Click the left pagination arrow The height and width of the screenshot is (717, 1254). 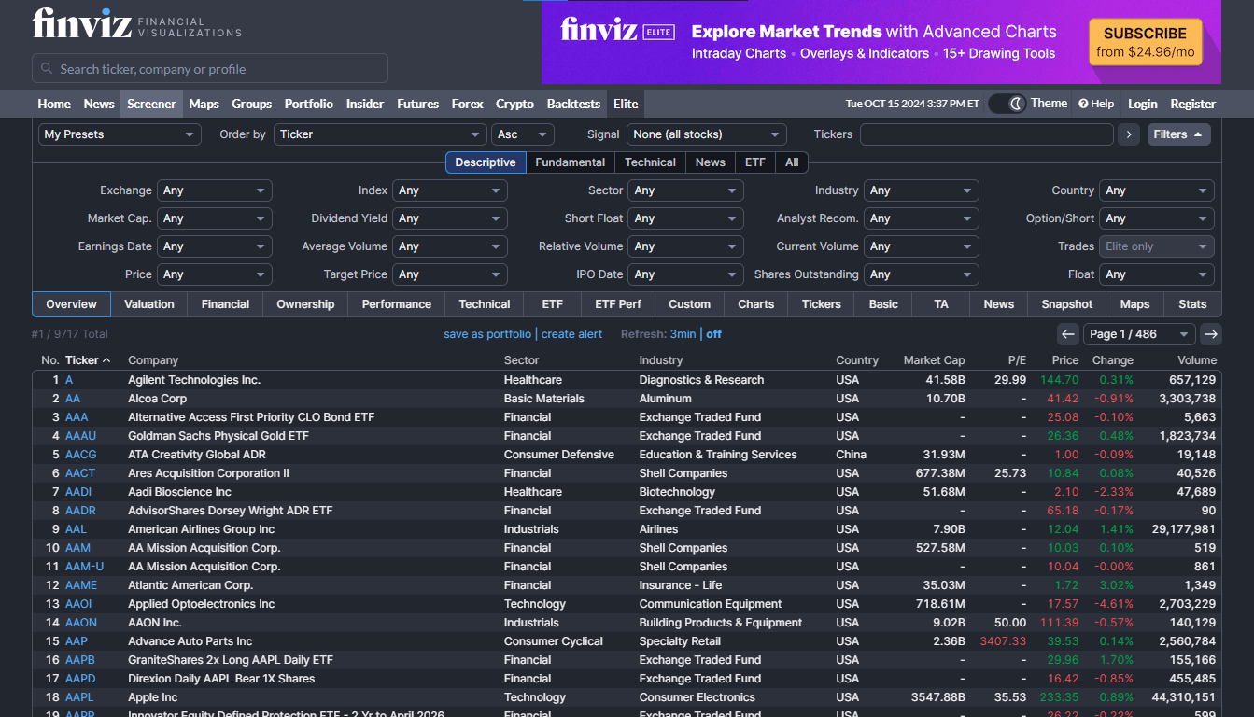(x=1067, y=333)
